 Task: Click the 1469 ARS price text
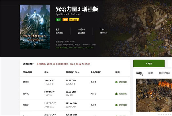[49, 84]
